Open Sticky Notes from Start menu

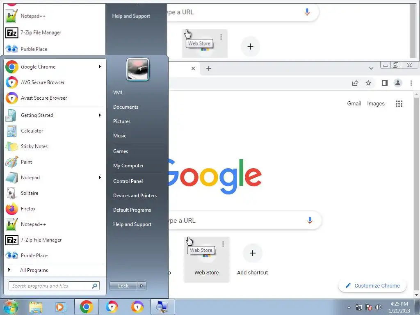click(55, 146)
